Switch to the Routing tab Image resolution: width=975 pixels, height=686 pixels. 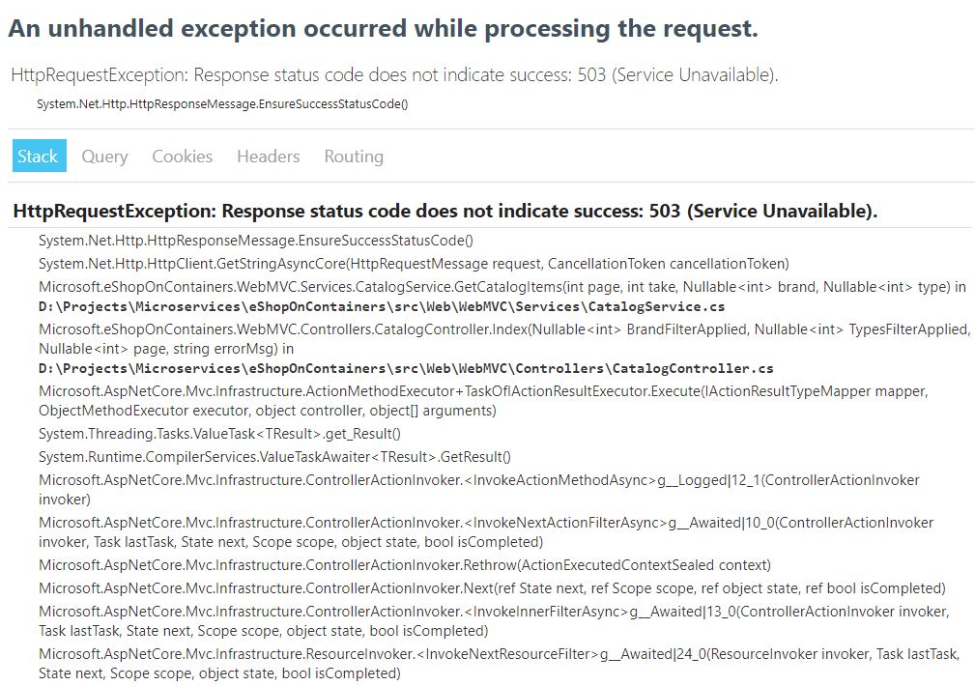[353, 156]
